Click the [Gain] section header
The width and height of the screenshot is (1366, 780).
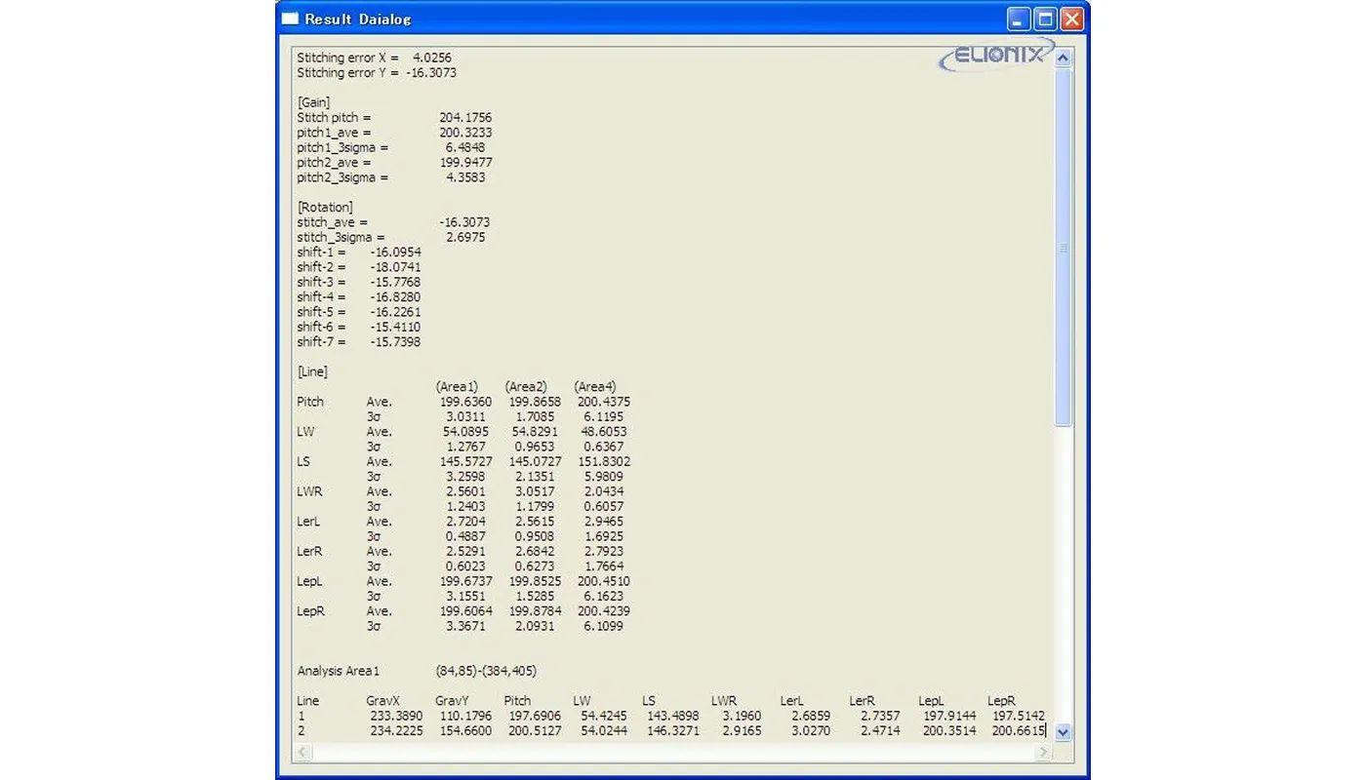click(x=313, y=102)
